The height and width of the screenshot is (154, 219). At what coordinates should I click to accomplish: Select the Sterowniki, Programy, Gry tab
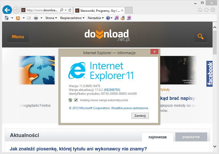click(x=99, y=11)
